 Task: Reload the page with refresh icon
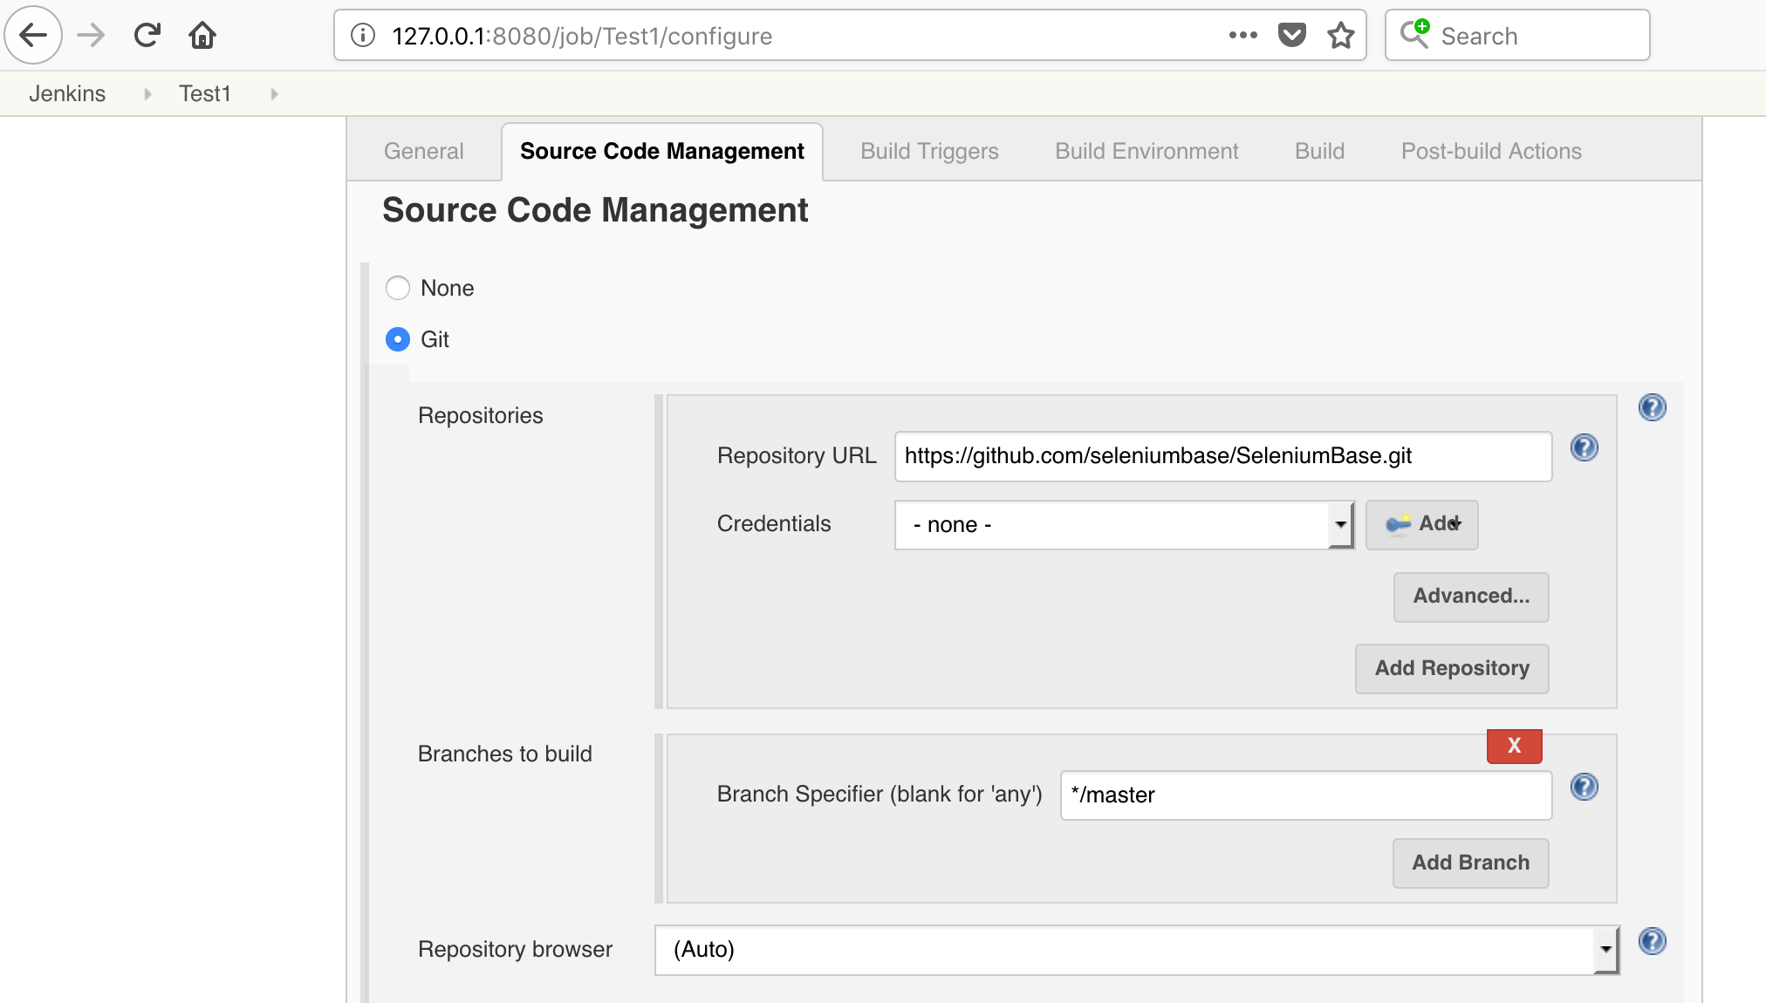click(147, 36)
